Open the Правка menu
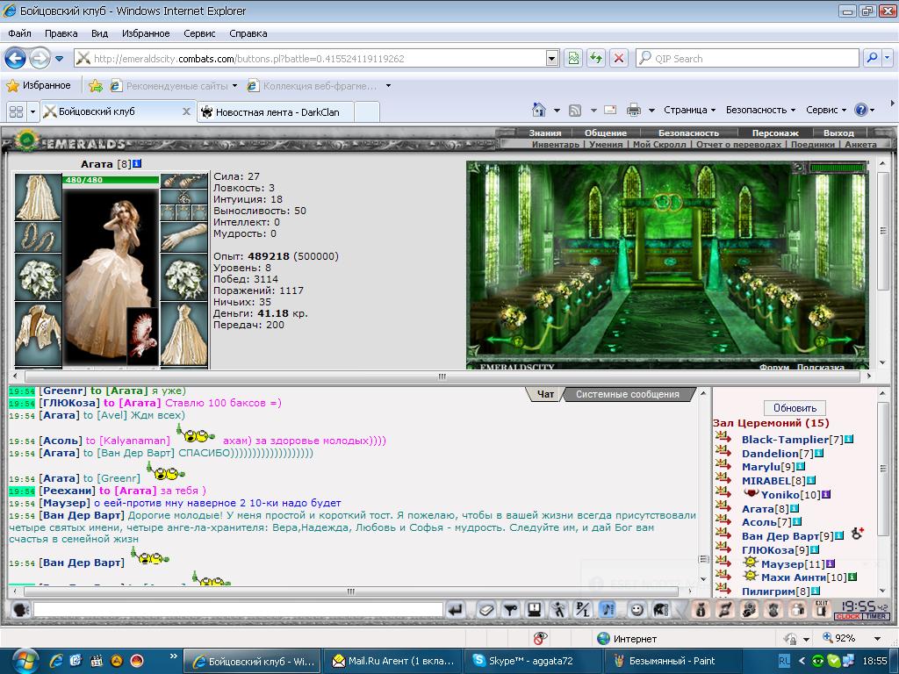The width and height of the screenshot is (899, 674). 61,33
